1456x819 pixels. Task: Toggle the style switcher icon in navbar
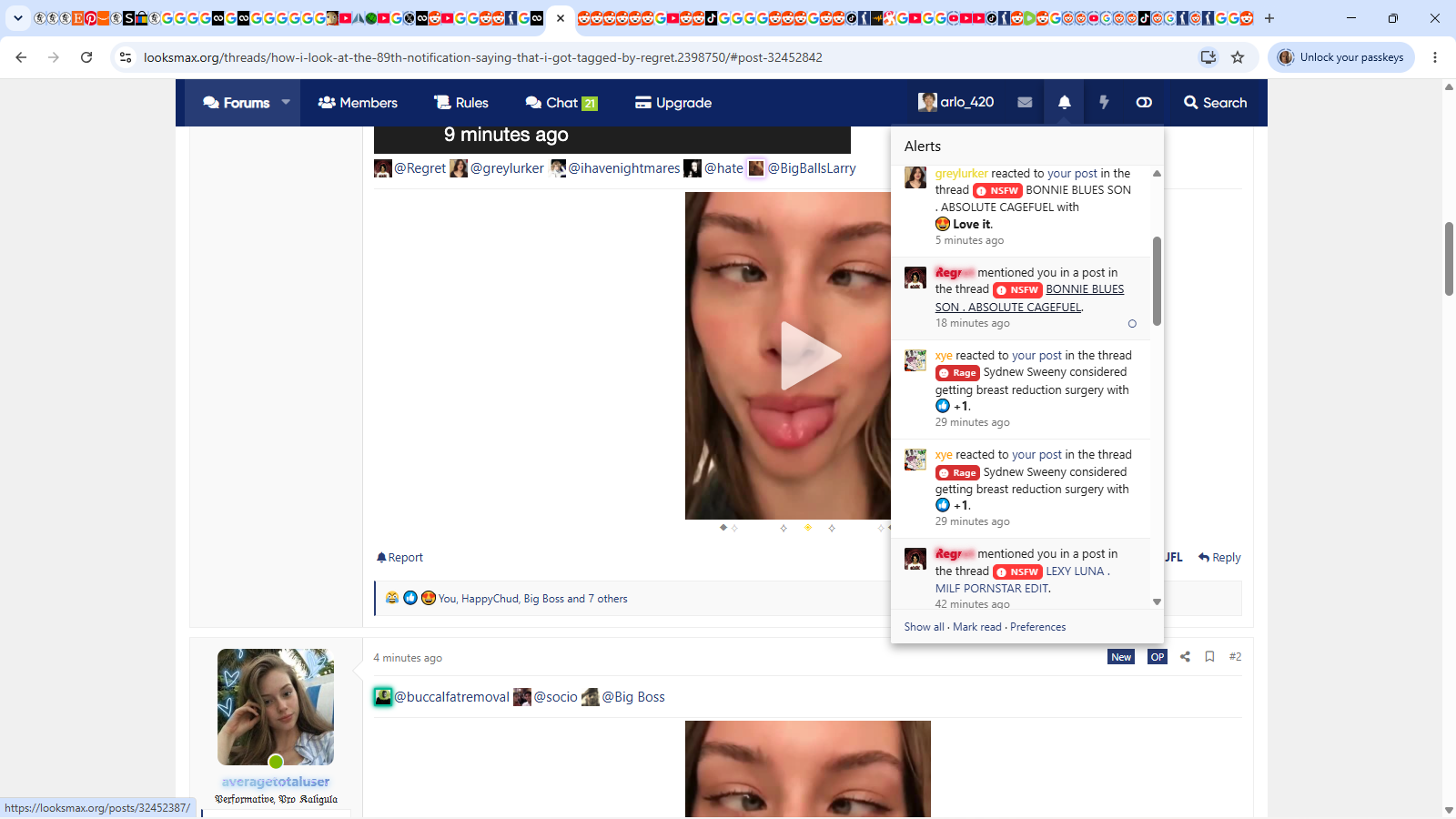(x=1144, y=103)
